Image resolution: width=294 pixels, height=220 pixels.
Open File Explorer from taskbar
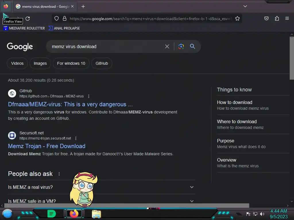[x=96, y=214]
